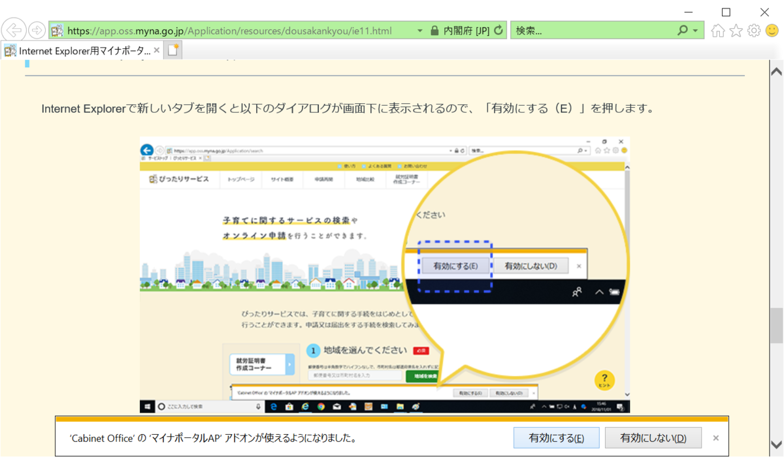Click the instruction text about 有効にする（E）
The height and width of the screenshot is (457, 784).
(x=348, y=108)
